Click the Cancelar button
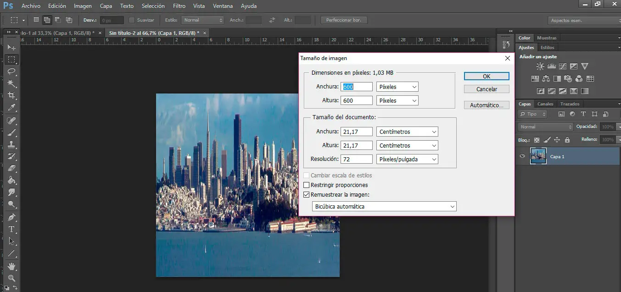The width and height of the screenshot is (621, 292). (x=487, y=89)
